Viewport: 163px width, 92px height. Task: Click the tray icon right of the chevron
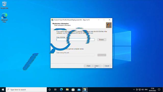pyautogui.click(x=137, y=90)
